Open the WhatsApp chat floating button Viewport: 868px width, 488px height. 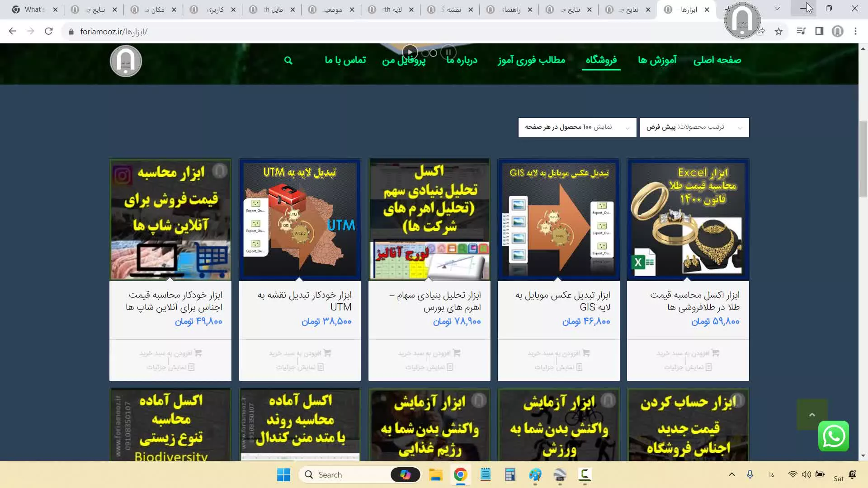(x=833, y=436)
